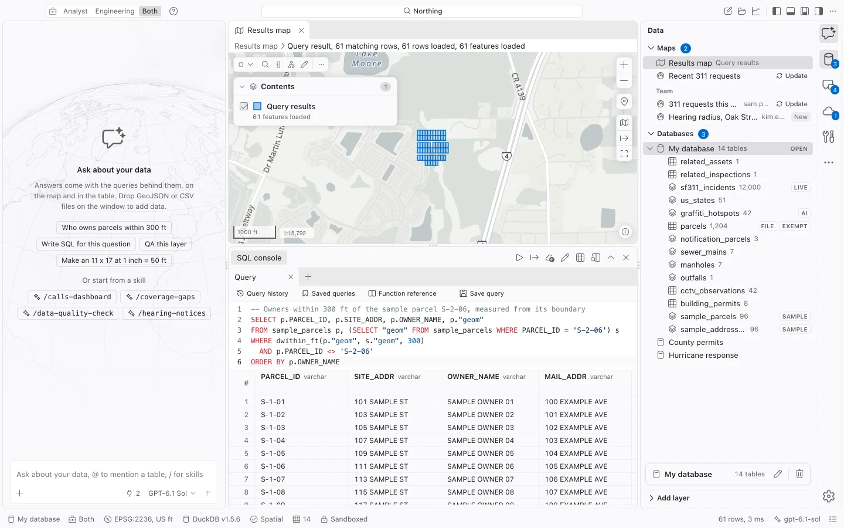The height and width of the screenshot is (528, 844).
Task: Toggle the bottom panel layout button
Action: pos(791,11)
